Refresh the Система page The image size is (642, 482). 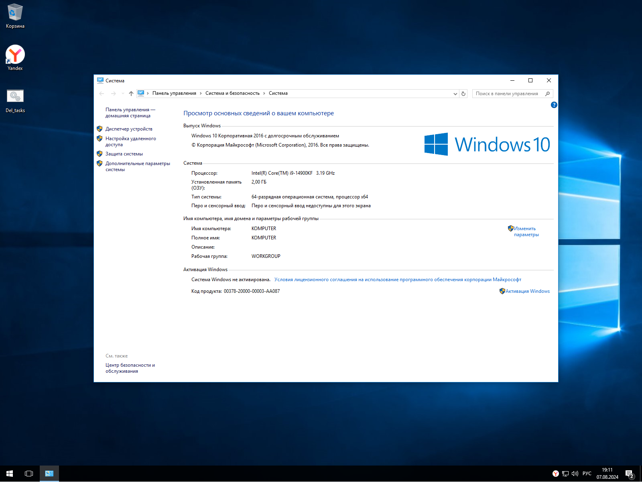[463, 94]
